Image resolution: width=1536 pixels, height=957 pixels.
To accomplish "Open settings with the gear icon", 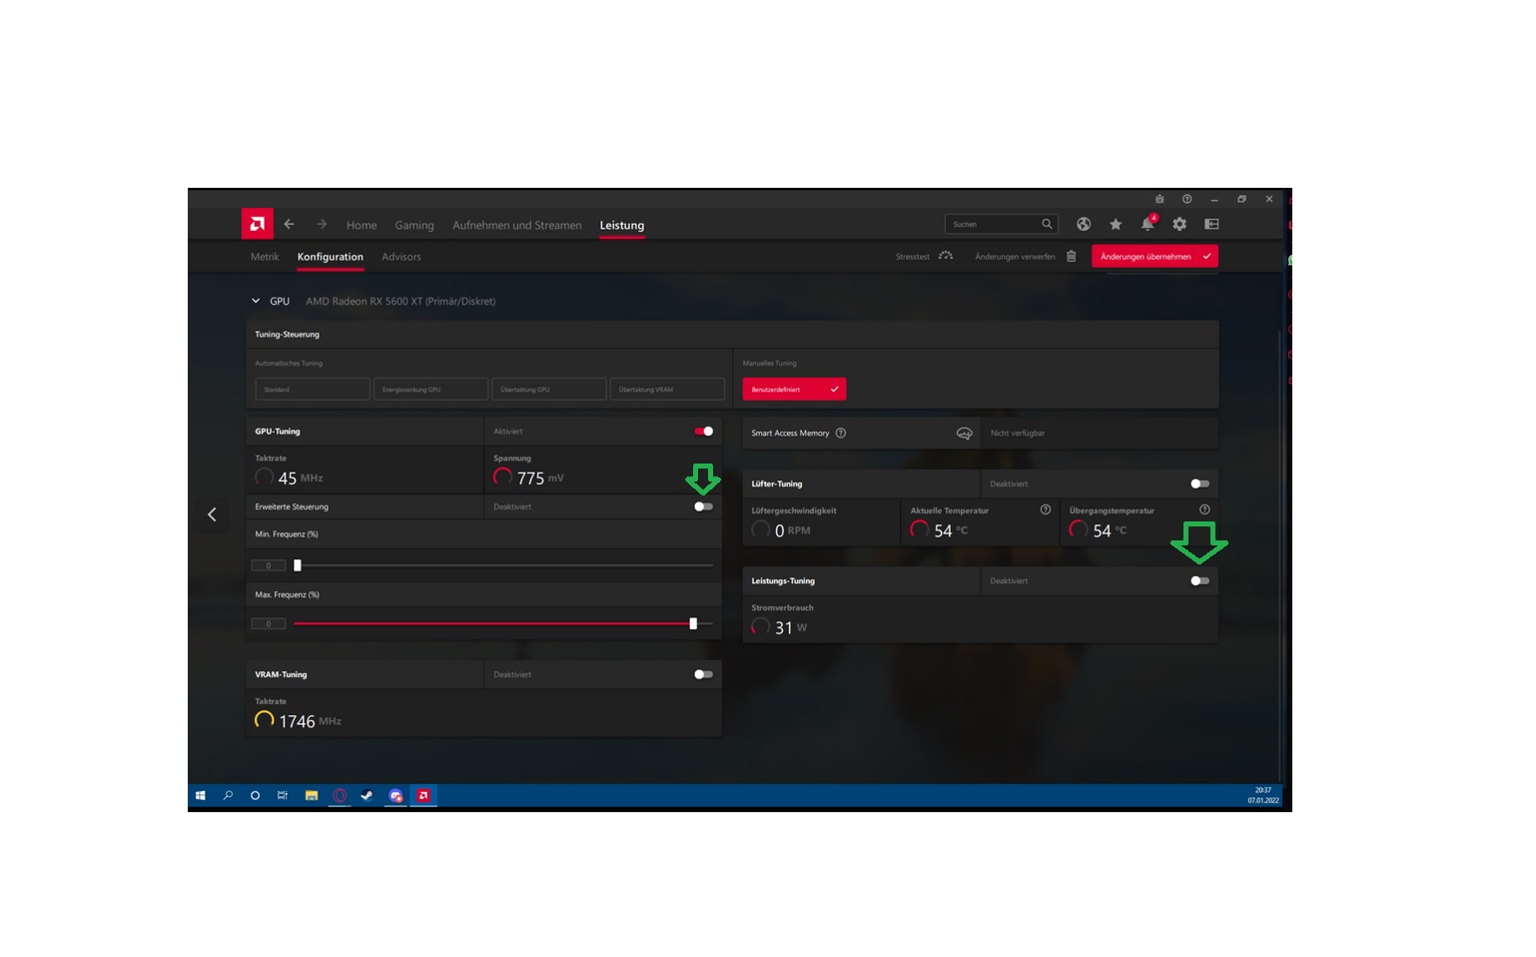I will (x=1179, y=224).
